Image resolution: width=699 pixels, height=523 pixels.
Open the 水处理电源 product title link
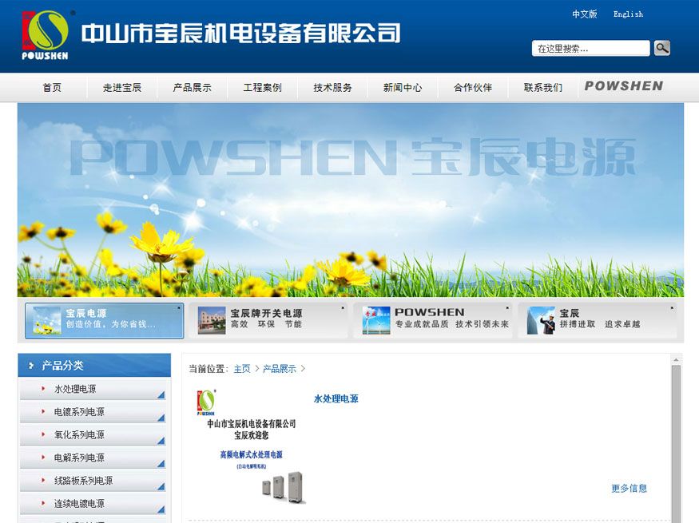click(x=336, y=398)
